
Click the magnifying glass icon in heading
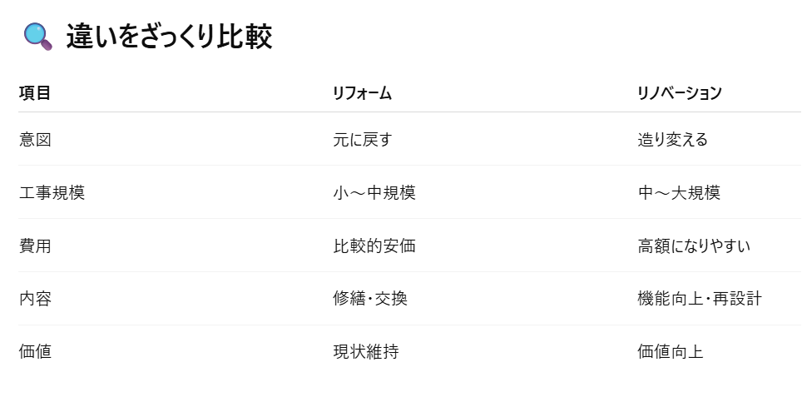click(37, 37)
